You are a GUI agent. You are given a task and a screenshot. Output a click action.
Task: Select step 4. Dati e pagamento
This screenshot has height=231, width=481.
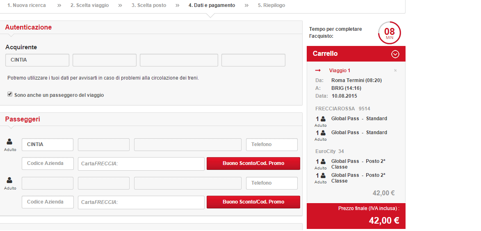coord(212,5)
